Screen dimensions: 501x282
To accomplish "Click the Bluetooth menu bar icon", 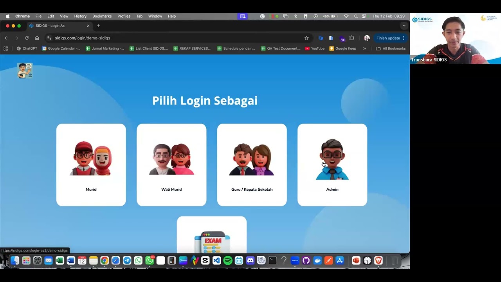I will tap(296, 16).
